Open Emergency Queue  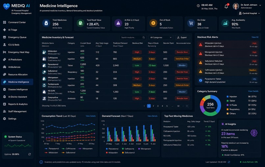pyautogui.click(x=17, y=37)
